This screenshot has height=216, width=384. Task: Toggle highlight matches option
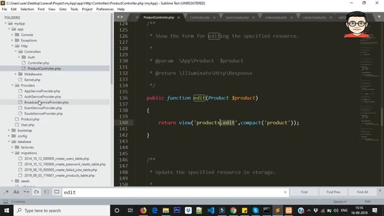point(56,192)
